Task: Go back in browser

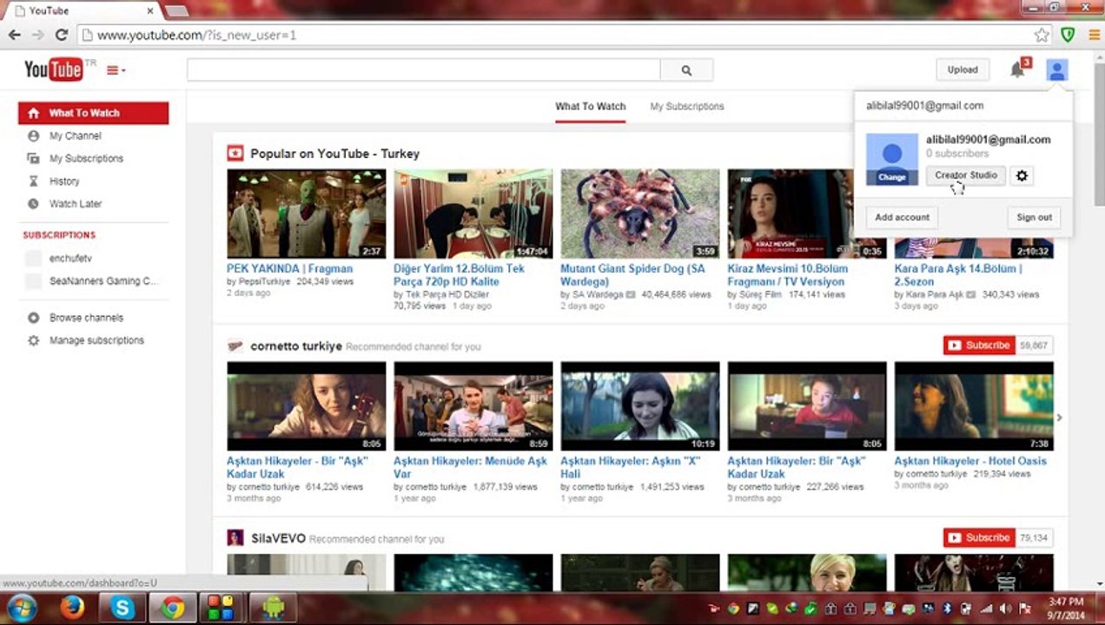Action: tap(15, 35)
